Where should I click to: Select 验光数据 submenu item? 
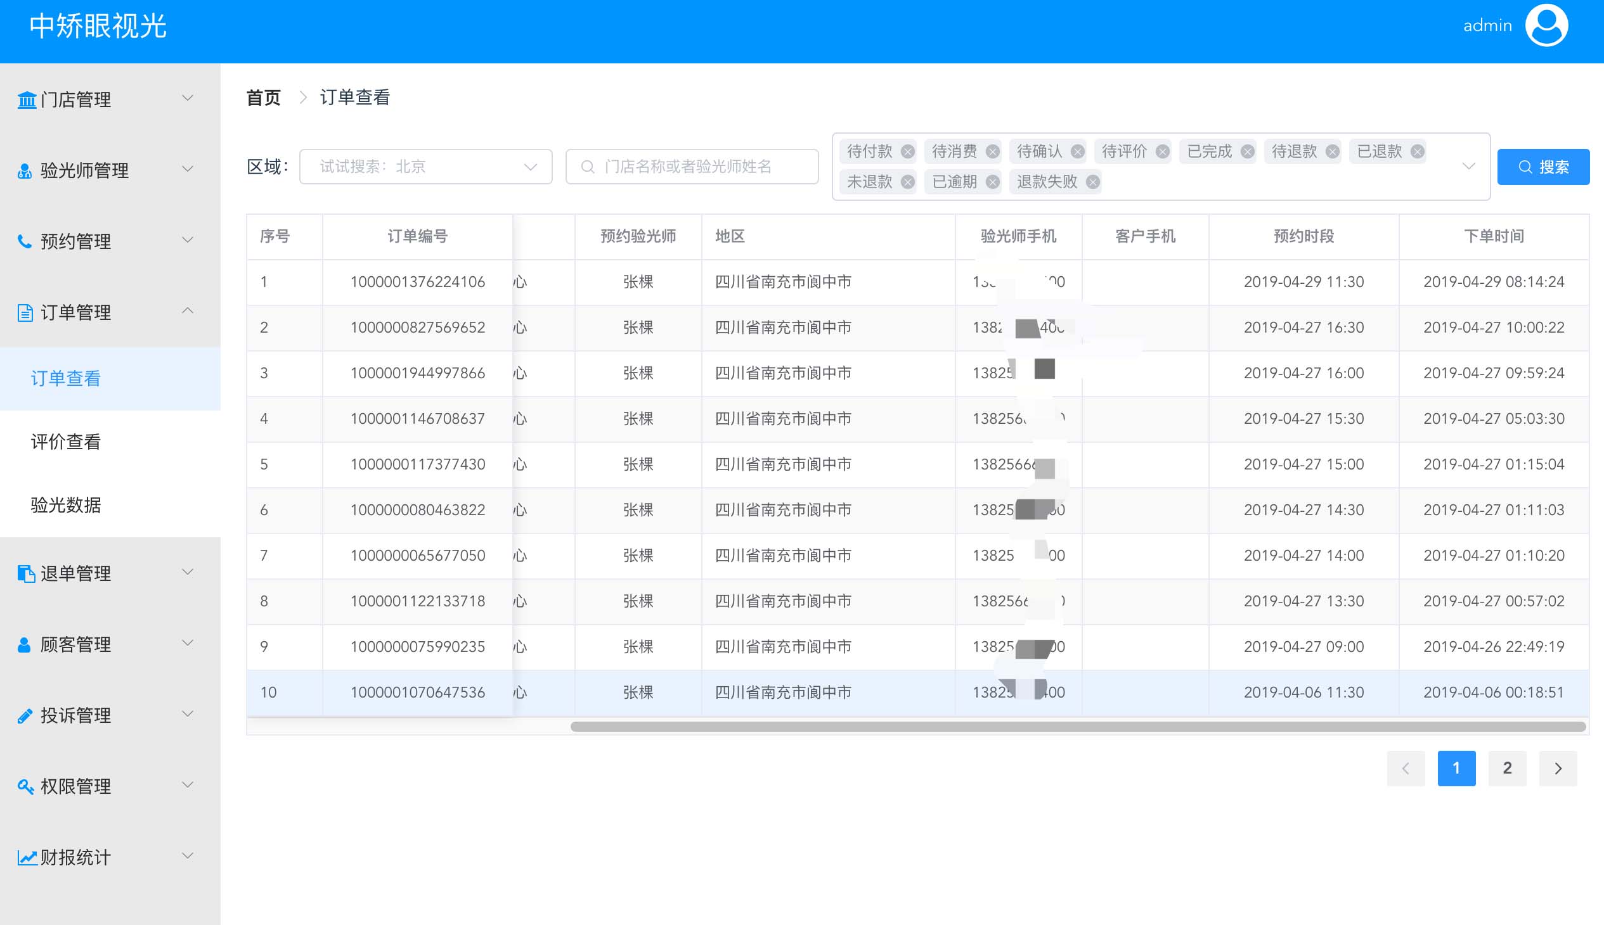point(110,506)
